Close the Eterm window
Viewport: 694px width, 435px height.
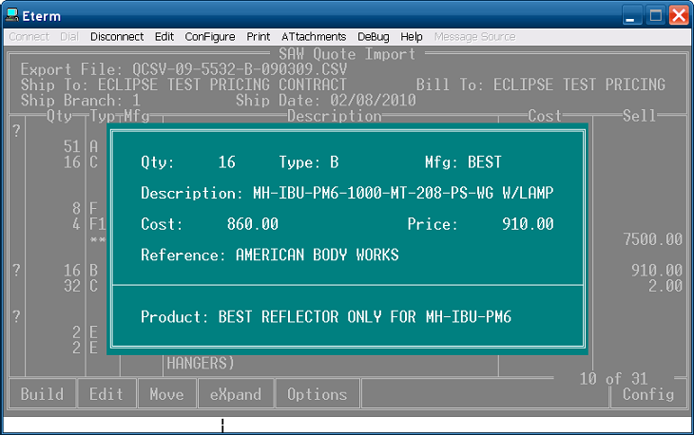[x=679, y=15]
